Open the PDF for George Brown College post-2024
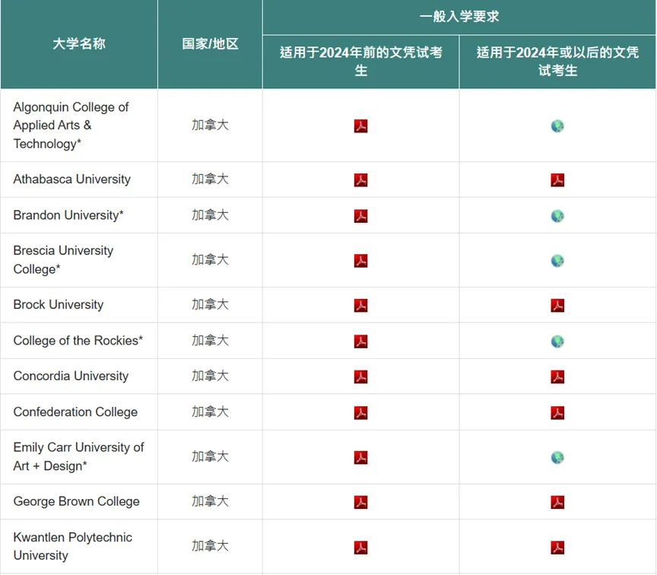Viewport: 657px width, 575px height. pos(557,501)
